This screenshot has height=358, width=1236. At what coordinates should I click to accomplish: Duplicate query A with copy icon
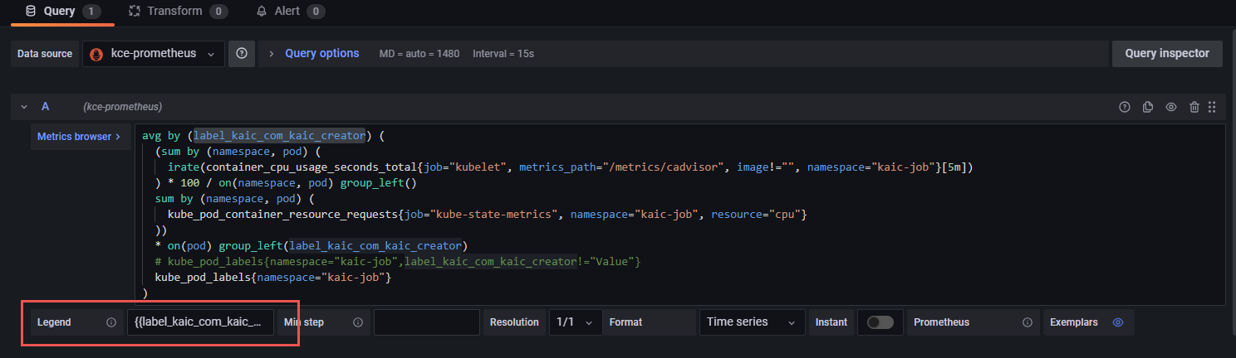tap(1148, 107)
